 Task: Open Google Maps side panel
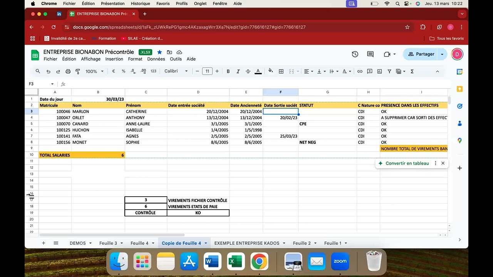click(x=459, y=141)
